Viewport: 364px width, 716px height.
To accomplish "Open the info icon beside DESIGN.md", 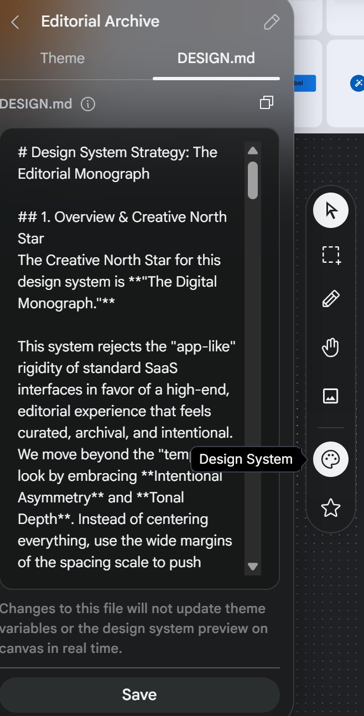I will tap(88, 103).
